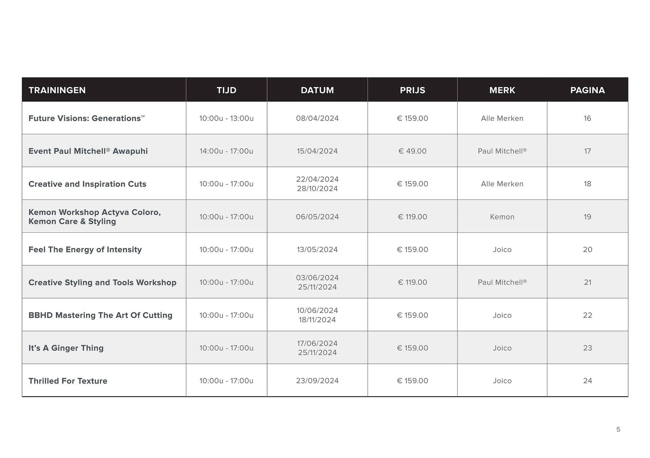Open BBHD Mastering The Art Of Cutting
Image resolution: width=650 pixels, height=458 pixels.
pos(100,315)
